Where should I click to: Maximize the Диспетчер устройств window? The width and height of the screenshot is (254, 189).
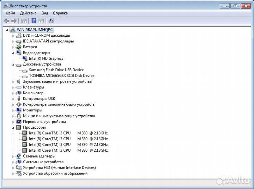coord(235,6)
